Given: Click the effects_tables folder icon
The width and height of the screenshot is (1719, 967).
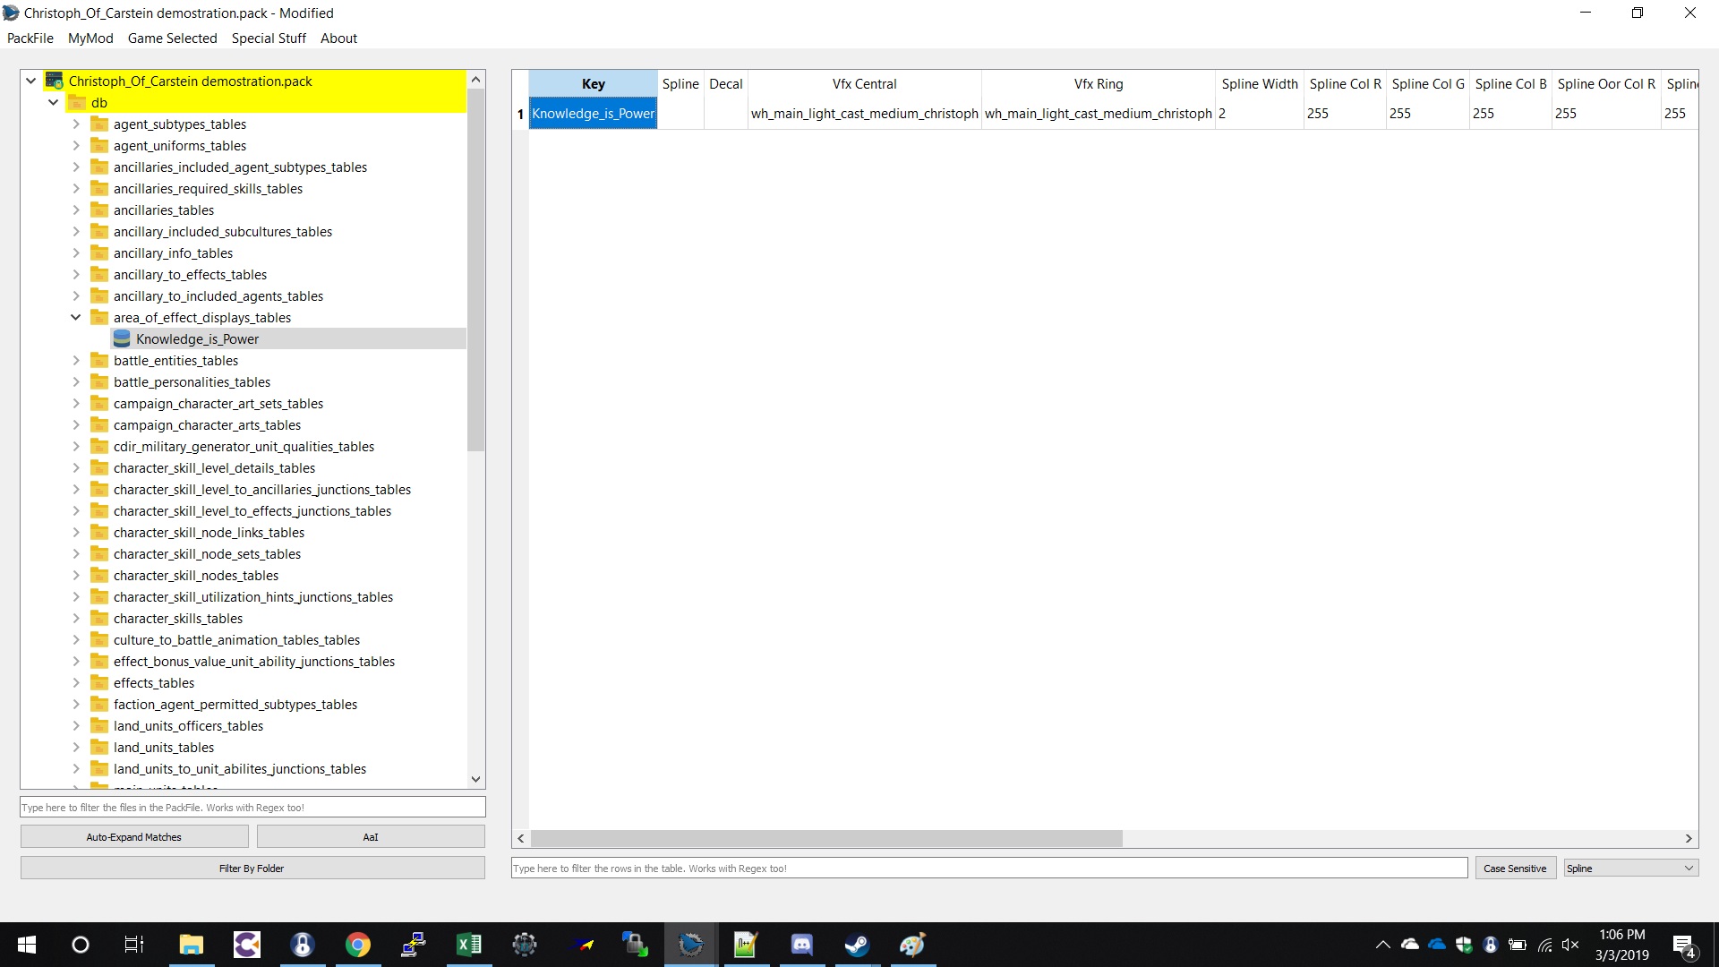Looking at the screenshot, I should (x=99, y=683).
